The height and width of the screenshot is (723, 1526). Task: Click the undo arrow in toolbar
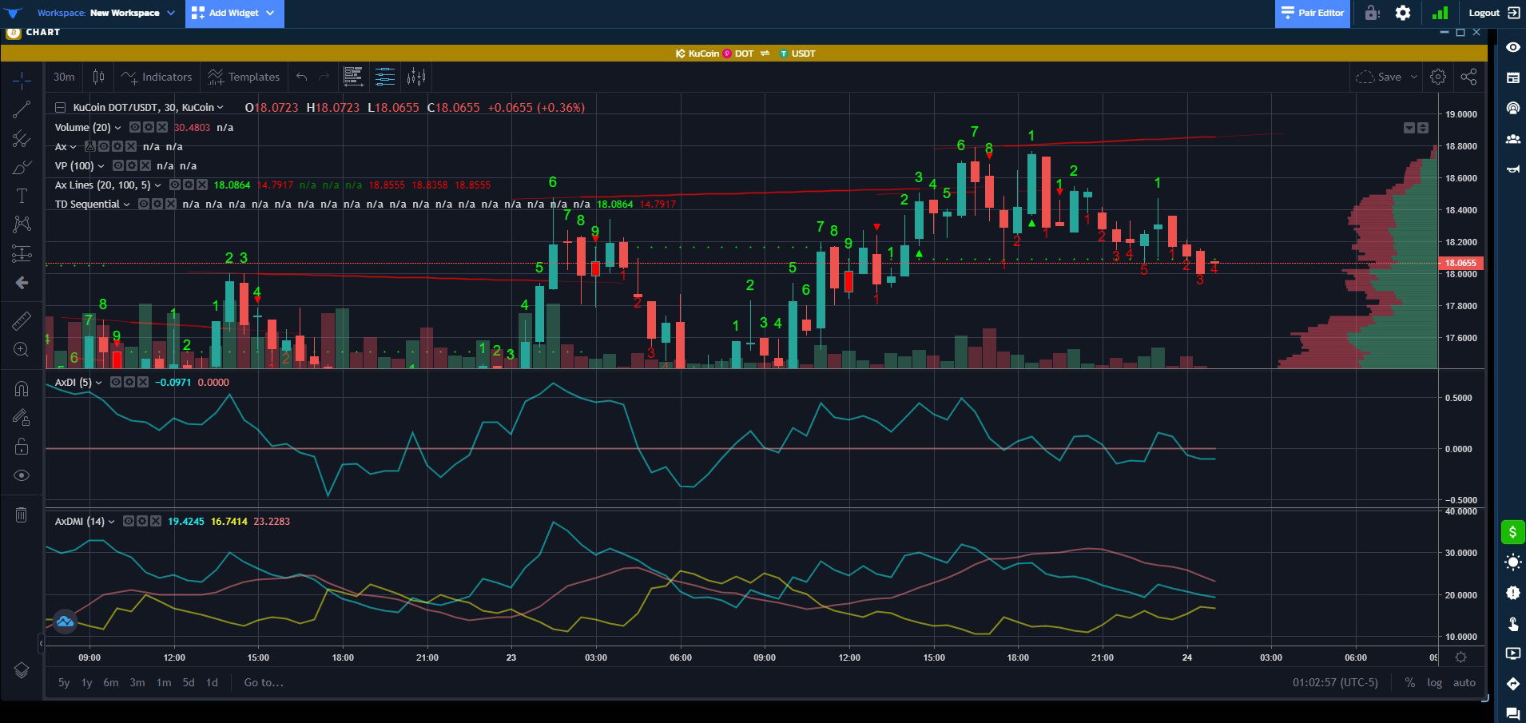pos(301,77)
